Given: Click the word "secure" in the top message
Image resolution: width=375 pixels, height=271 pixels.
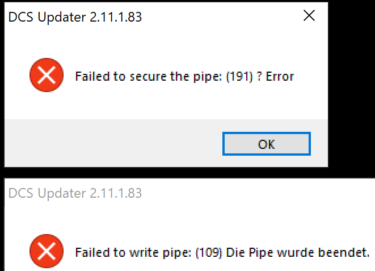Looking at the screenshot, I should tap(148, 77).
